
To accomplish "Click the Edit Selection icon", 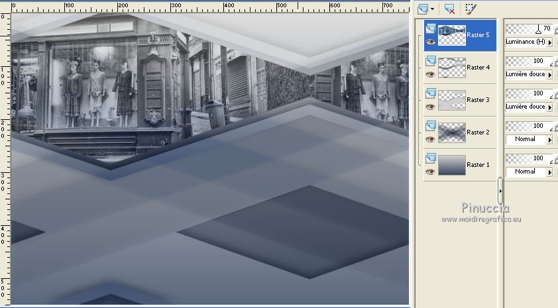I will point(471,9).
